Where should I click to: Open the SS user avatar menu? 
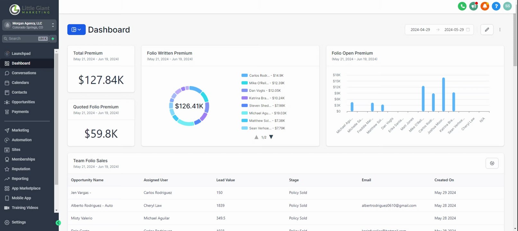pos(507,6)
